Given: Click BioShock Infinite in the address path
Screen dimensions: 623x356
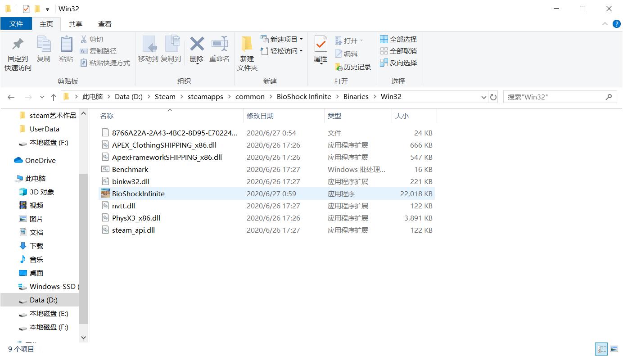Looking at the screenshot, I should (x=304, y=96).
